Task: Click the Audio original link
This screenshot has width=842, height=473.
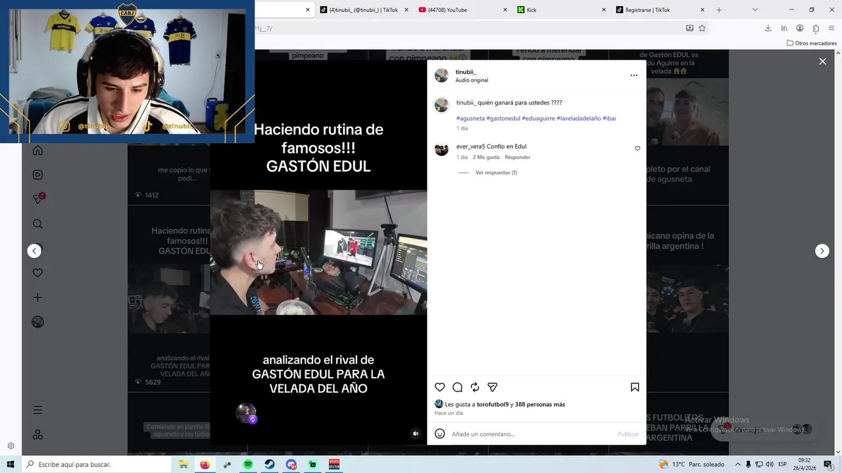Action: [472, 80]
